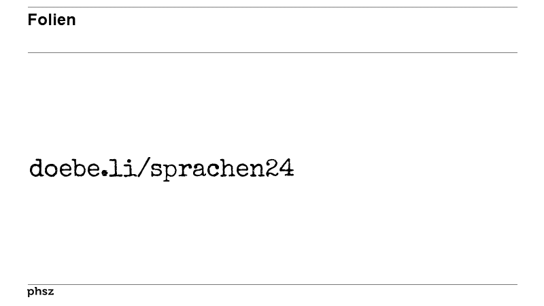This screenshot has width=544, height=306.
Task: Click the doebe part of the URL
Action: [x=65, y=168]
